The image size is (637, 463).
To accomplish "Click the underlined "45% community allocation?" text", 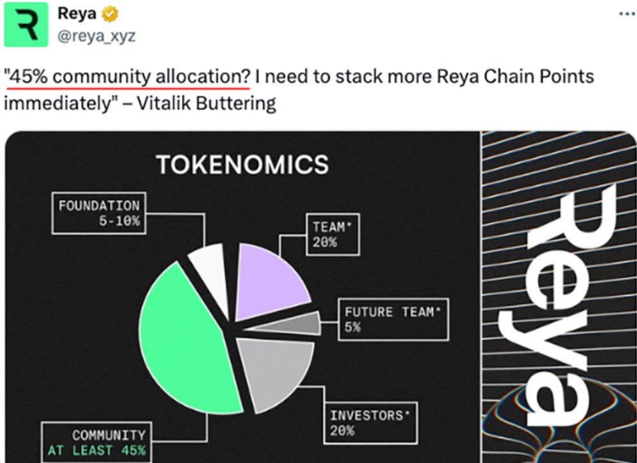I will point(128,77).
